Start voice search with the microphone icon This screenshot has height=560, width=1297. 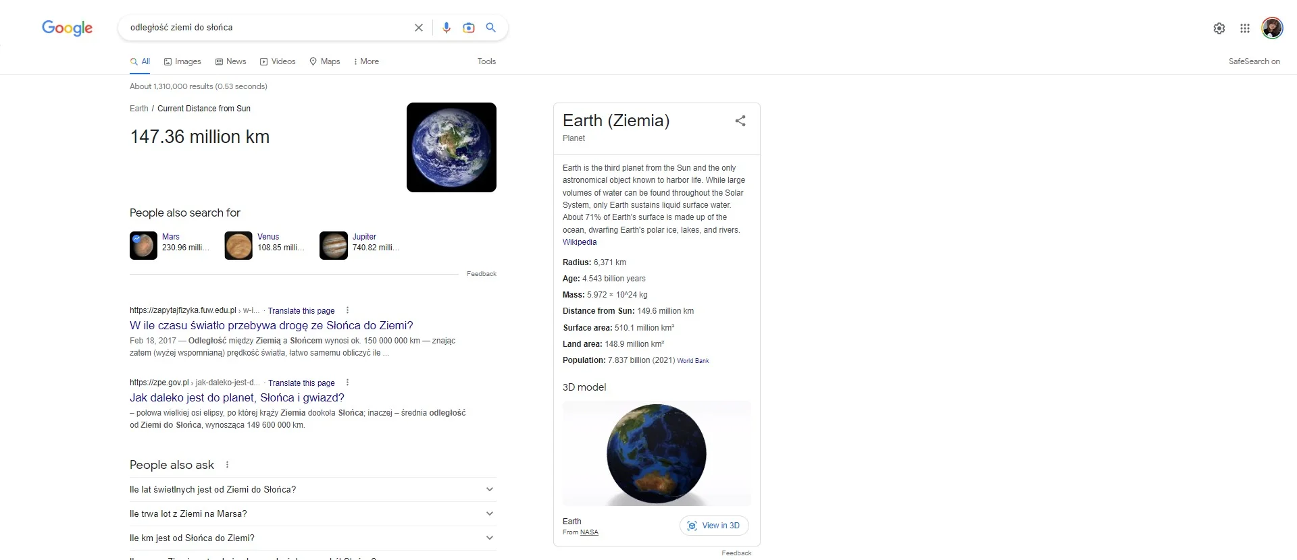coord(447,28)
